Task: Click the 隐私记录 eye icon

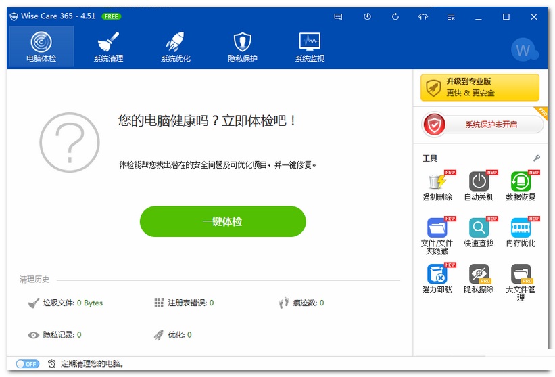Action: click(x=34, y=335)
